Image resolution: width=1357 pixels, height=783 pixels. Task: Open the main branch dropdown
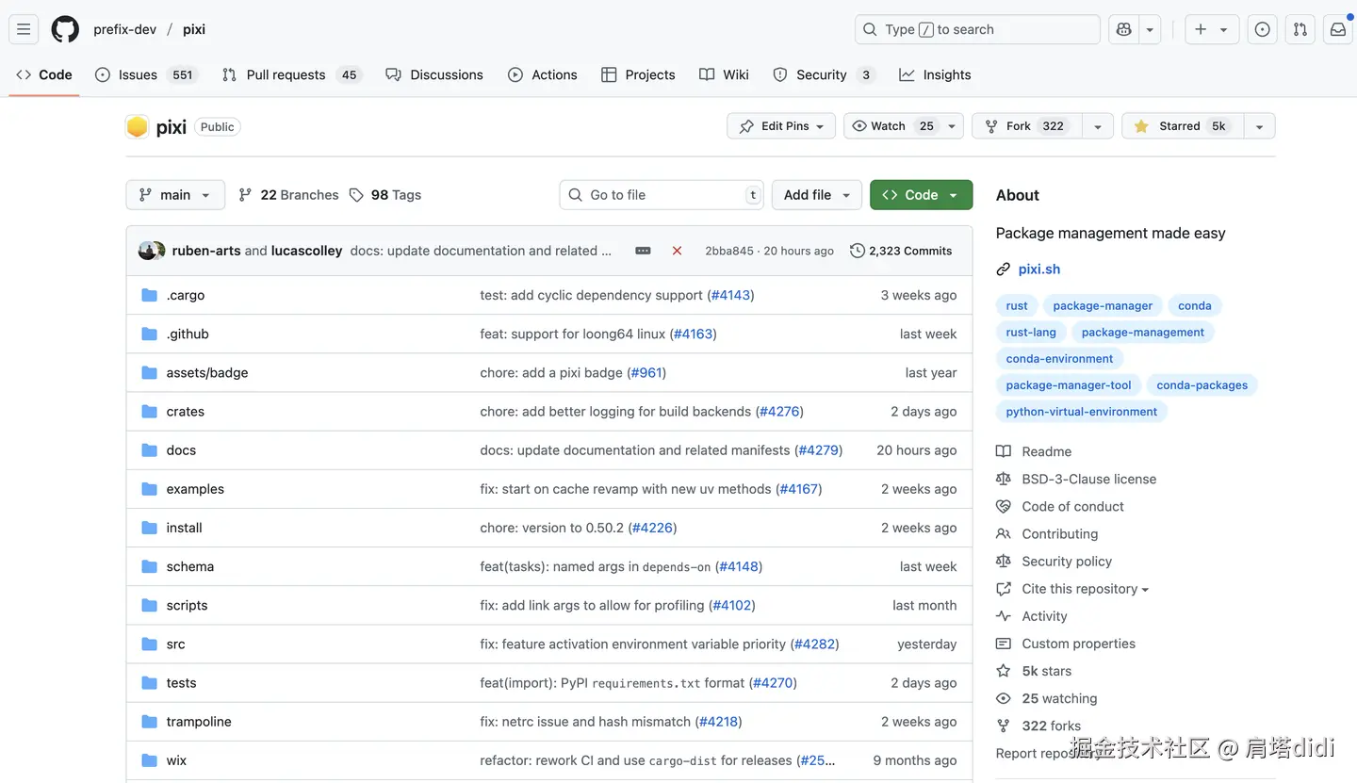click(175, 195)
